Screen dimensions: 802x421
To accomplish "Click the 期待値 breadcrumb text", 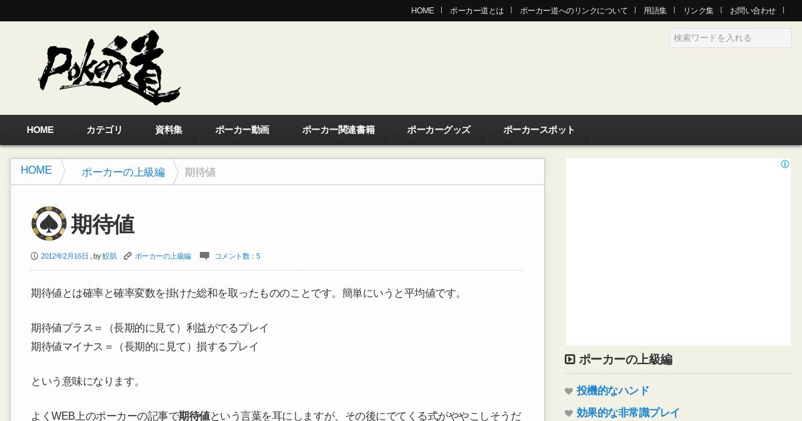I will 200,172.
